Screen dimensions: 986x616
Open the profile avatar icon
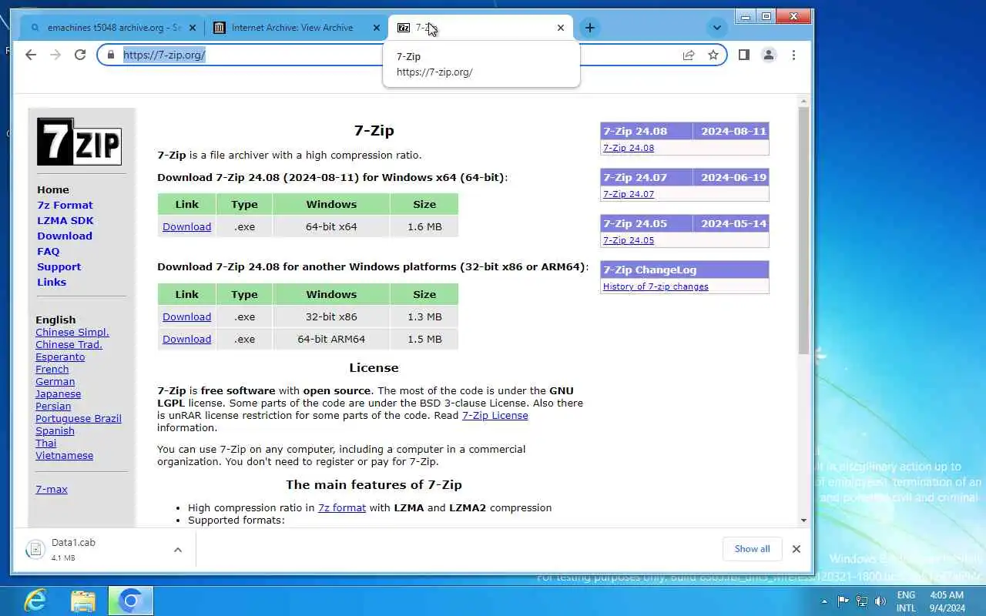point(769,55)
